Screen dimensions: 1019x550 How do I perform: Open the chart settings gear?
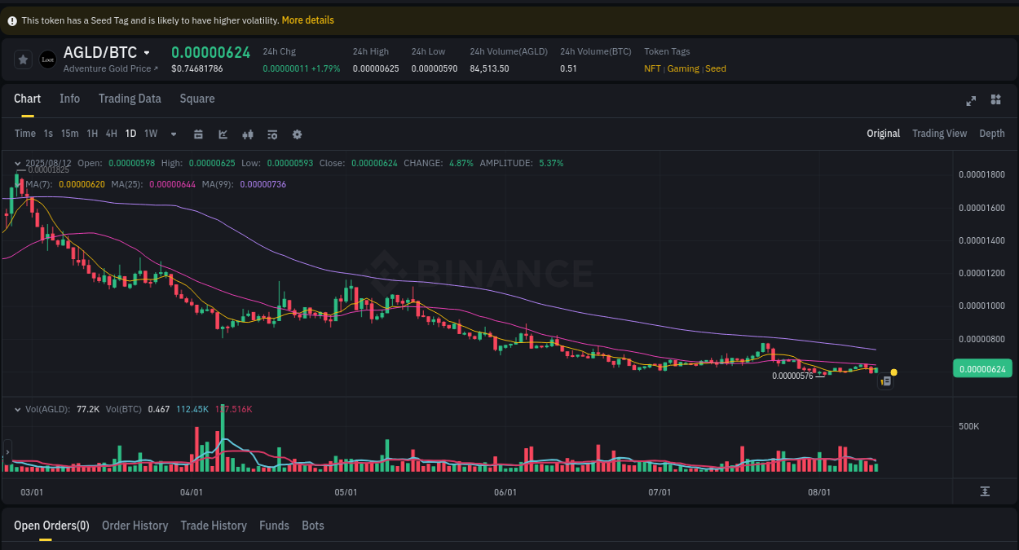click(x=297, y=134)
